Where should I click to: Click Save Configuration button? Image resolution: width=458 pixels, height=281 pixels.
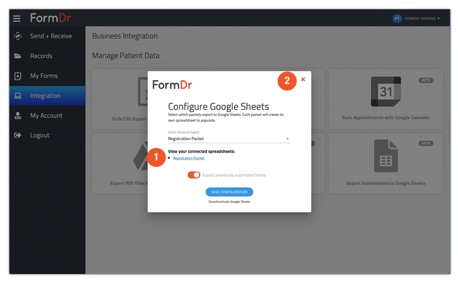(x=229, y=192)
